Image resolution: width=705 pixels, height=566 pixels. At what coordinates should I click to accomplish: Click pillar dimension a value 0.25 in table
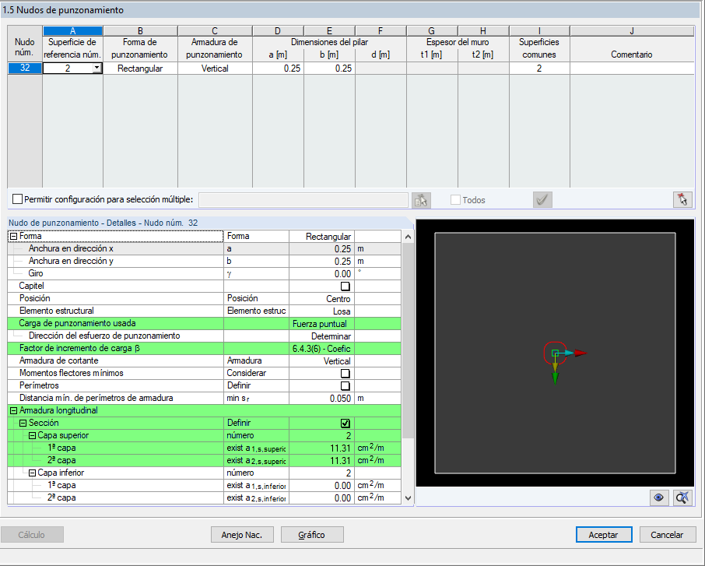pos(279,69)
